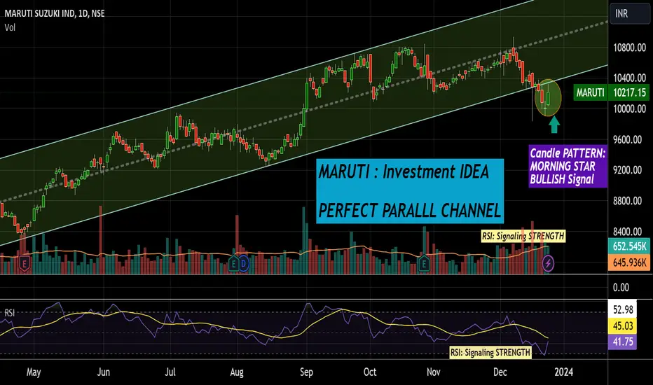
Task: Click the Jun label on time axis
Action: pos(103,372)
